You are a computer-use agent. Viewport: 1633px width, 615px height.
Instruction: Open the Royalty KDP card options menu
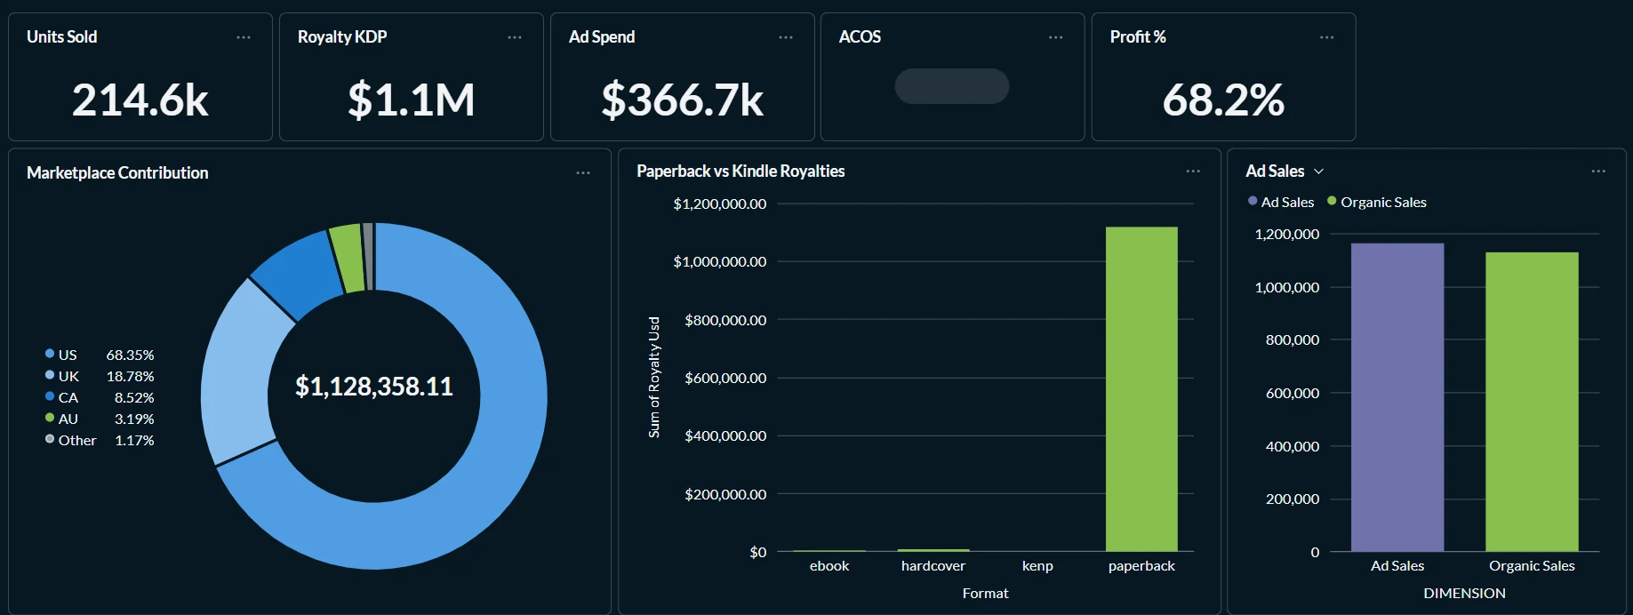(515, 37)
